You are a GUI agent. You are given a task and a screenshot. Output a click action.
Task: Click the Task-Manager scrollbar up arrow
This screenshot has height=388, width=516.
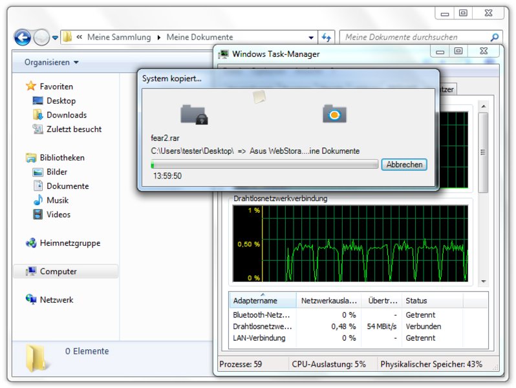484,106
